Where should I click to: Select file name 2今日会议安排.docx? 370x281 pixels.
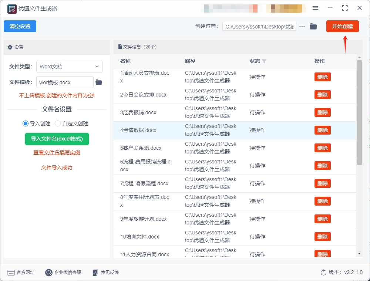click(144, 95)
